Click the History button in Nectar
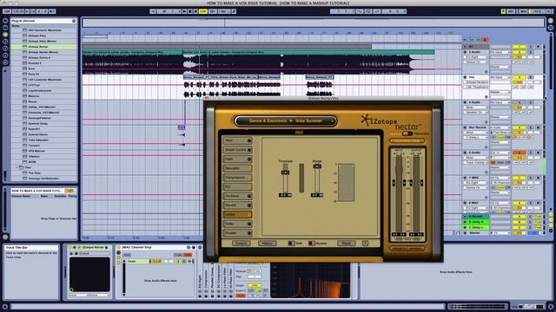The width and height of the screenshot is (556, 312). [267, 243]
